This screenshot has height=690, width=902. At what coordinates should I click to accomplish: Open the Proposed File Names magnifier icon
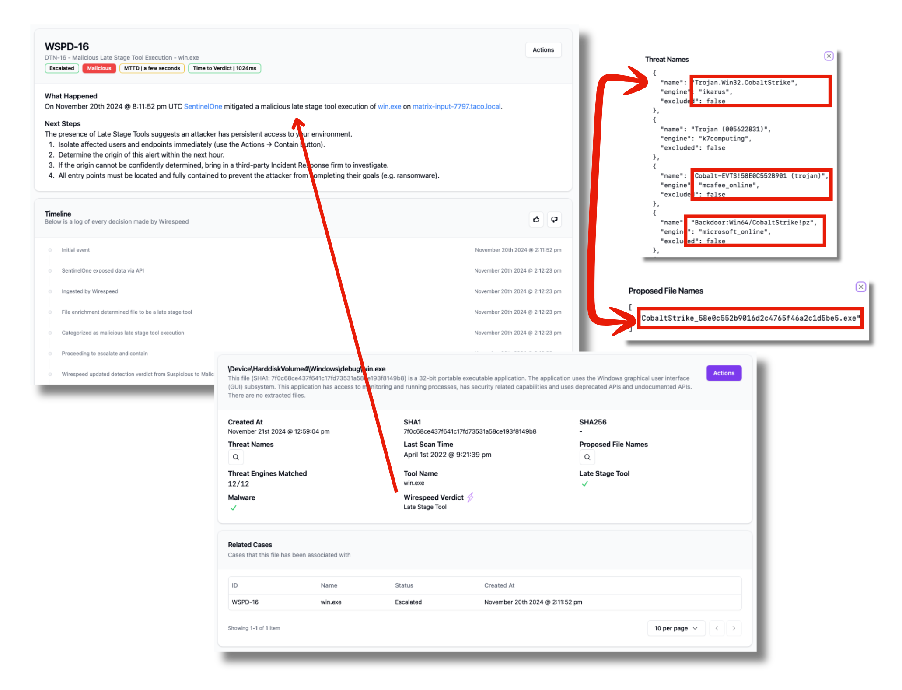pos(587,457)
